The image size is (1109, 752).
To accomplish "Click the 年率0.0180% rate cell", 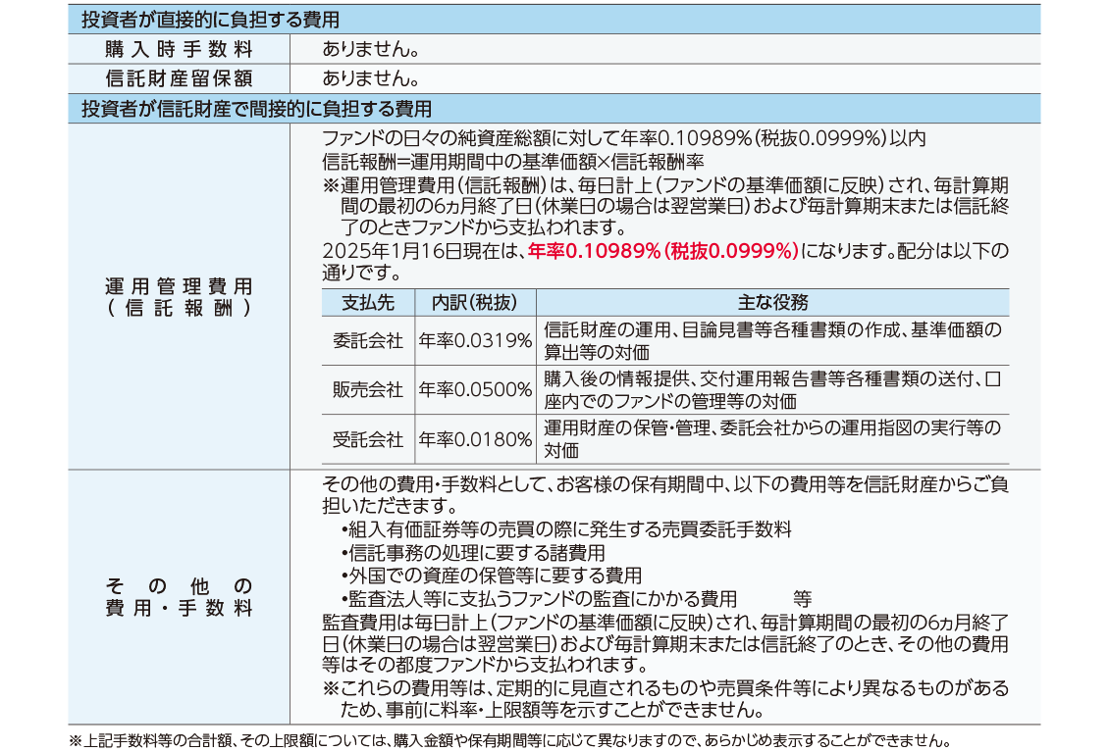I will [x=475, y=439].
